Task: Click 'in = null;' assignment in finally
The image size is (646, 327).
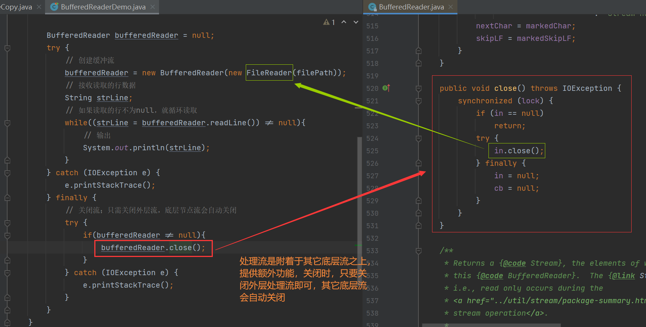Action: (x=516, y=176)
